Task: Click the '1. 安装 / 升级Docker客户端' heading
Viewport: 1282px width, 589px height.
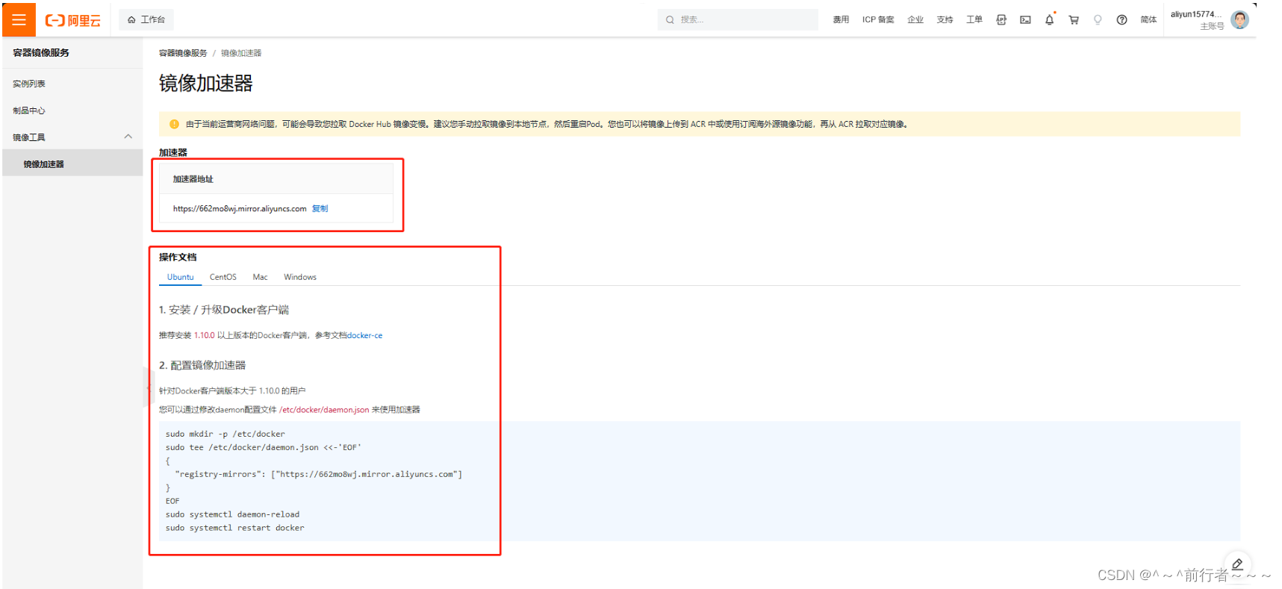Action: [223, 310]
